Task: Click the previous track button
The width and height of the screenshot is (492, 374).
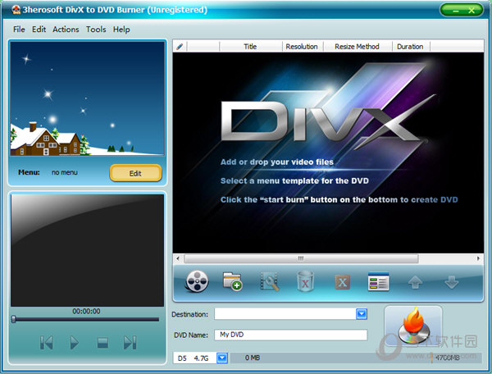Action: click(x=47, y=342)
